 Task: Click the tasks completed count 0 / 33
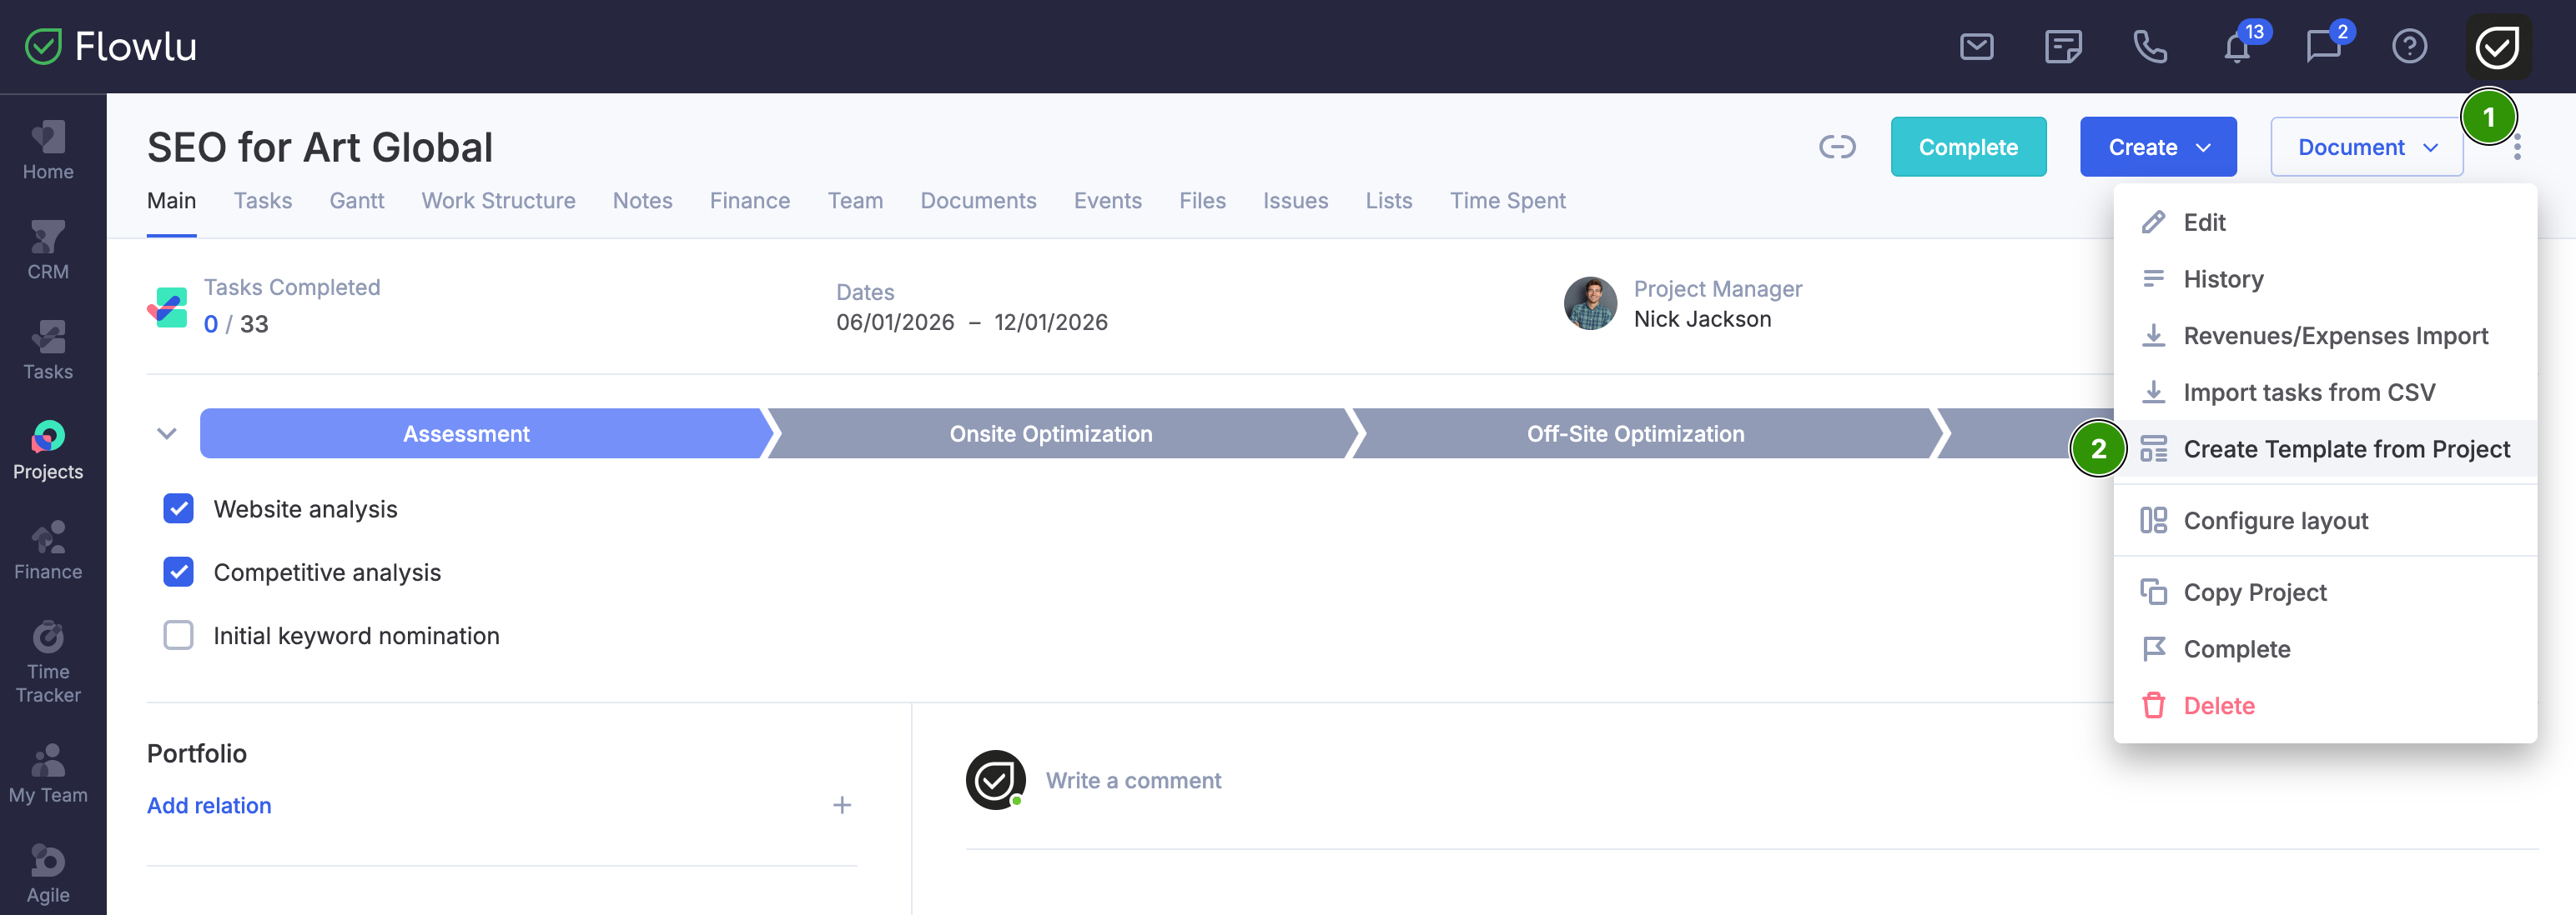236,323
